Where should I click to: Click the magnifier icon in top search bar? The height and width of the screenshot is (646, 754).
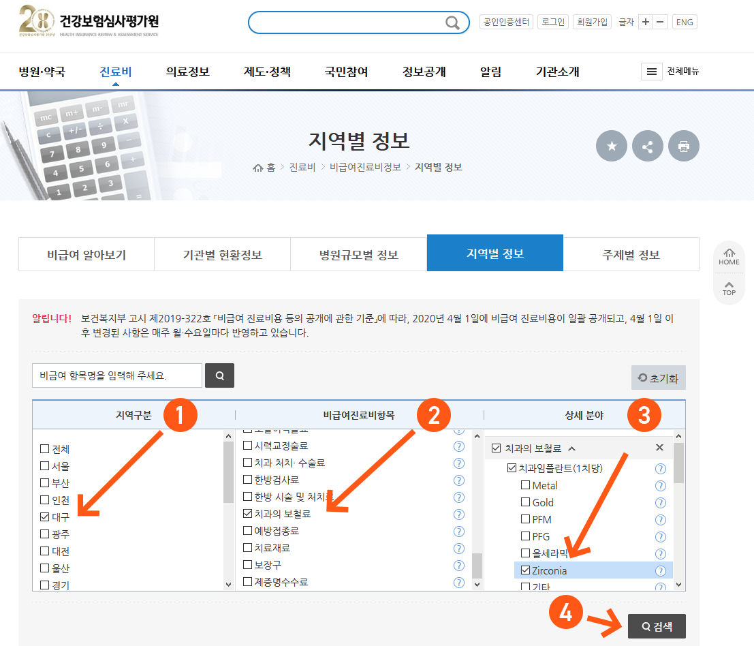tap(452, 22)
